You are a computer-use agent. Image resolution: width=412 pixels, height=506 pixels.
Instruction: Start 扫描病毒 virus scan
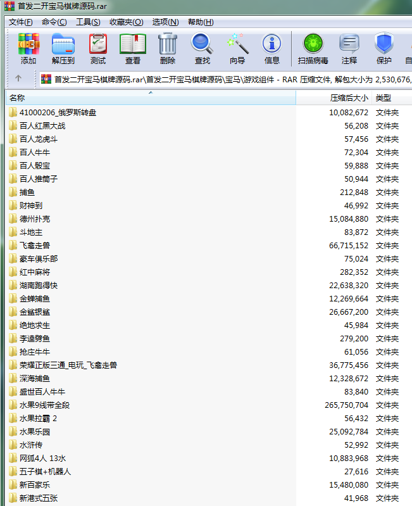click(313, 48)
